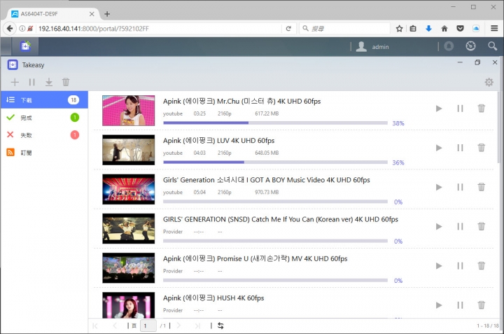The height and width of the screenshot is (334, 504).
Task: Click Apink LUV video thumbnail
Action: pyautogui.click(x=129, y=150)
